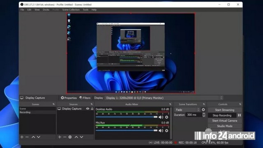This screenshot has width=263, height=148.
Task: Open source properties gear in Sources toolbar
Action: [x=70, y=137]
